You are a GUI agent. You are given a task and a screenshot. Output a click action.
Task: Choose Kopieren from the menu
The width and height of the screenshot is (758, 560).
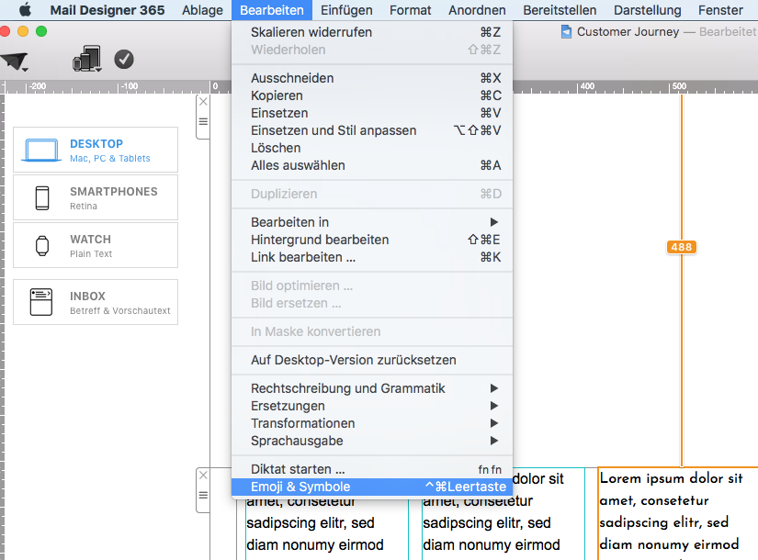tap(372, 95)
